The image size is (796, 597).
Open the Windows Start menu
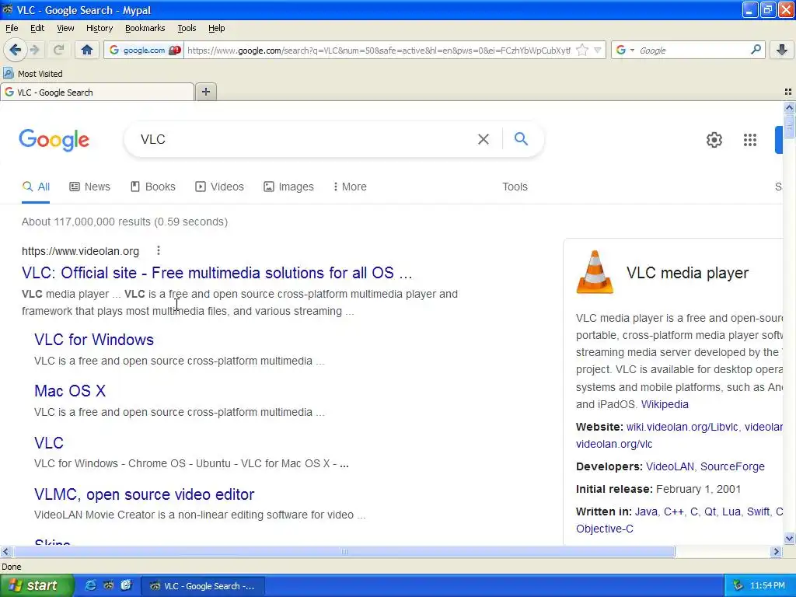coord(37,585)
